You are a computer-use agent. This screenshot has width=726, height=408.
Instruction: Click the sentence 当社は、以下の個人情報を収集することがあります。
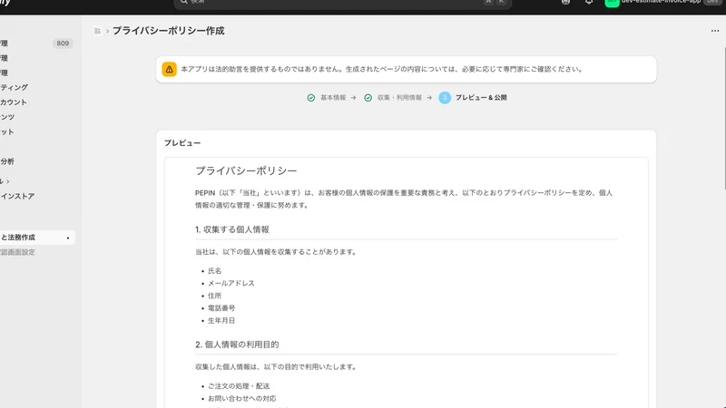tap(277, 252)
